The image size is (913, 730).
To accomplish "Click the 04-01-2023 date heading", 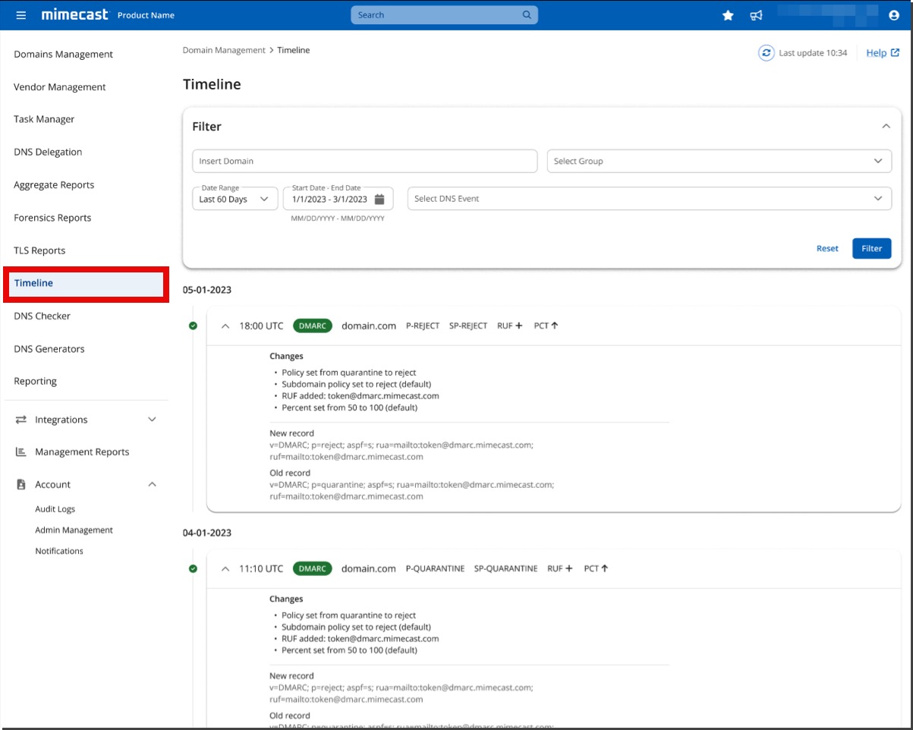I will [207, 533].
